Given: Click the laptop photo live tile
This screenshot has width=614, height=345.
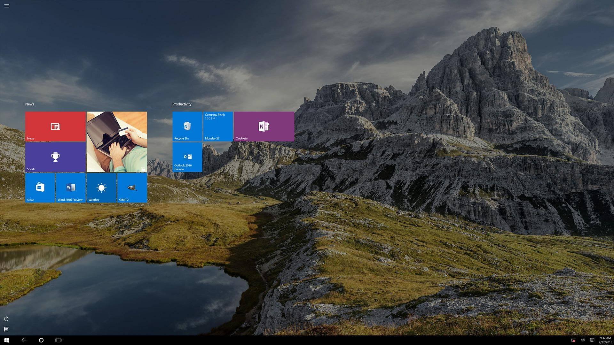Looking at the screenshot, I should tap(117, 142).
